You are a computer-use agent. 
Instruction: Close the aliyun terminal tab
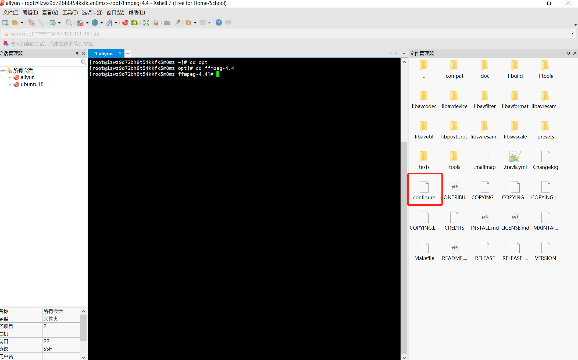120,53
